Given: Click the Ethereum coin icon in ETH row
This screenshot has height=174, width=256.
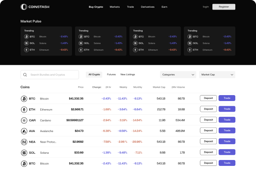Looking at the screenshot, I should 24,109.
